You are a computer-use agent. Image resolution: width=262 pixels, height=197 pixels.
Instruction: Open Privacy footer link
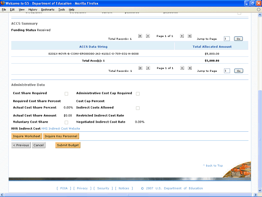click(x=82, y=188)
